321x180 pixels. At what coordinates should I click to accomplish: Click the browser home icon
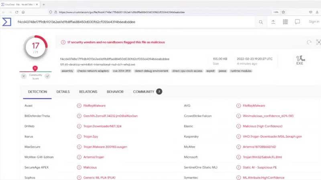(x=23, y=12)
